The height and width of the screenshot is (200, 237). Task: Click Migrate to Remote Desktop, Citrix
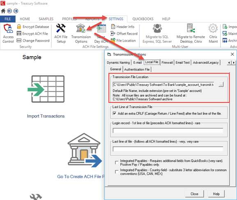(191, 34)
